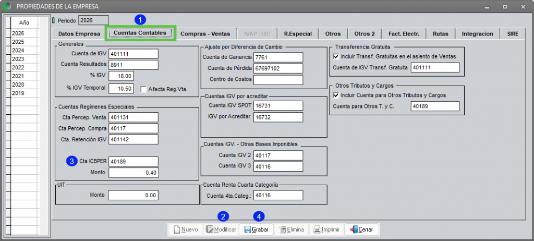The height and width of the screenshot is (241, 534).
Task: Click the Imprimir printer icon
Action: pos(317,230)
